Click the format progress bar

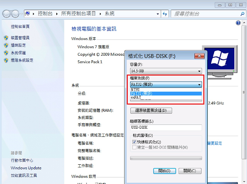(x=166, y=158)
